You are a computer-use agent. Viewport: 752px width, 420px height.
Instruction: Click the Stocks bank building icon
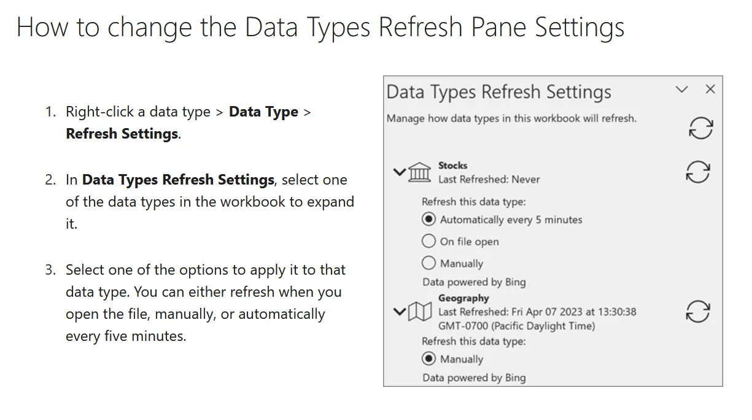coord(419,172)
